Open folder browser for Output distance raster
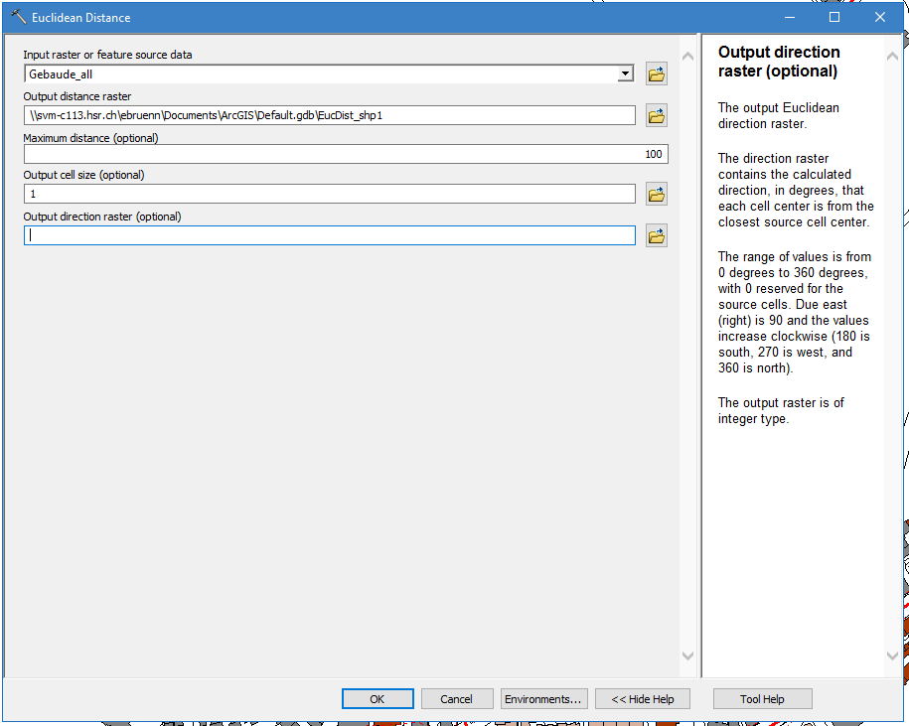The image size is (909, 726). pos(656,116)
